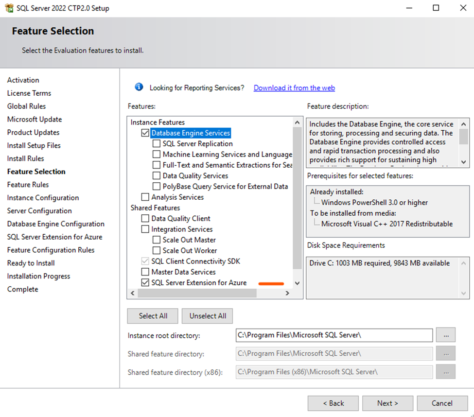This screenshot has width=474, height=417.
Task: Click the Shared feature directory (x86) field
Action: pyautogui.click(x=334, y=372)
